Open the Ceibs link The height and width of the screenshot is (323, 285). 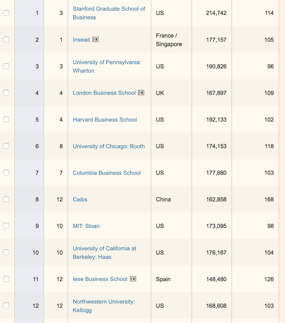coord(80,199)
